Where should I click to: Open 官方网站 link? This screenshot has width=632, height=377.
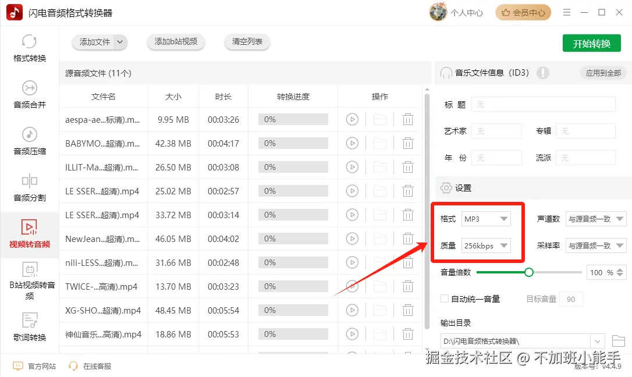pos(34,366)
